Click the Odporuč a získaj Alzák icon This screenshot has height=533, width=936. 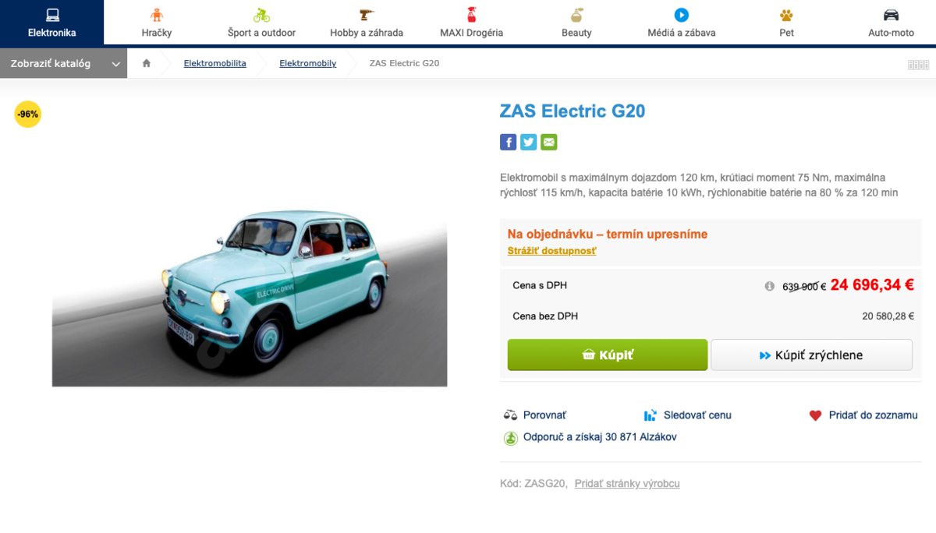[x=511, y=437]
